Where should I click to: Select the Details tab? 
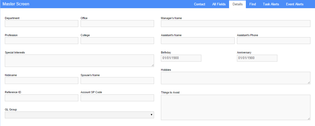[x=237, y=4]
